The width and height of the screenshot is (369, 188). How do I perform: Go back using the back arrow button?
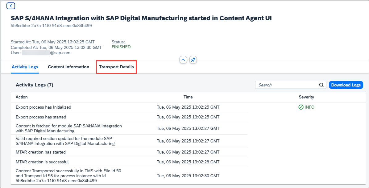pos(11,6)
